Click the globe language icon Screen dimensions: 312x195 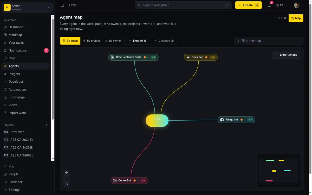coord(277,5)
